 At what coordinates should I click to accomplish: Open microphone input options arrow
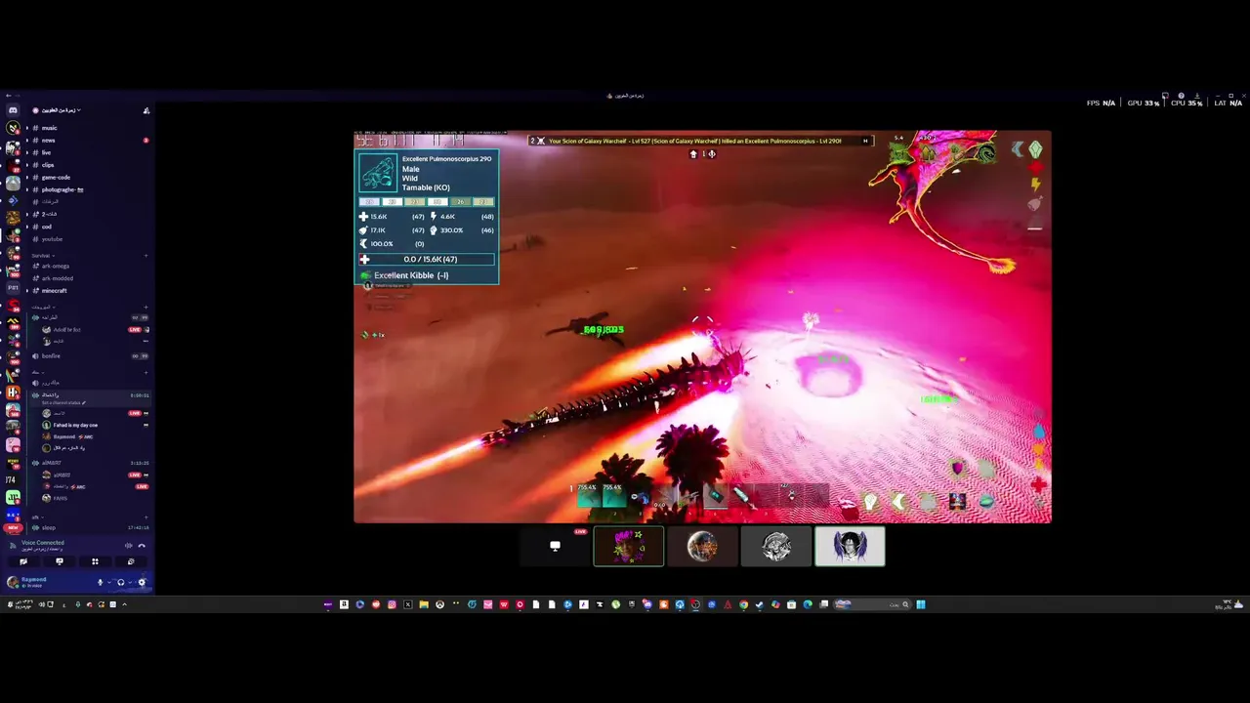[x=109, y=582]
